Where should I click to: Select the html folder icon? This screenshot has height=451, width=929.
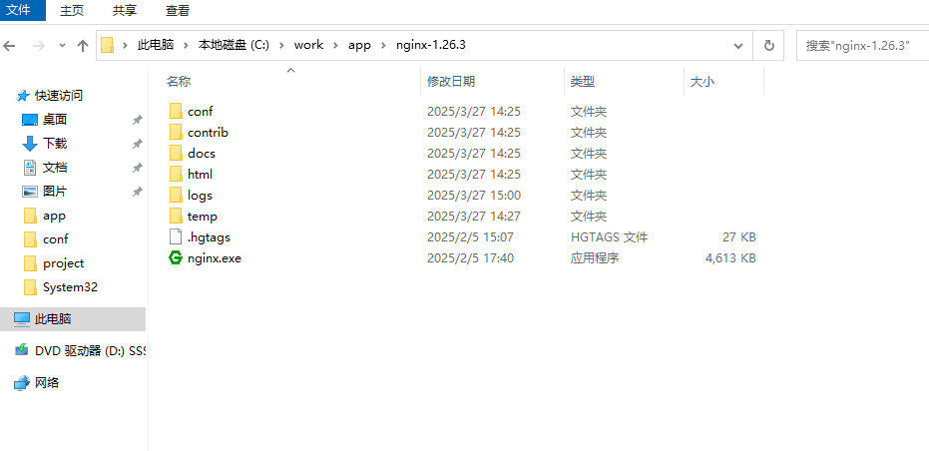tap(176, 174)
